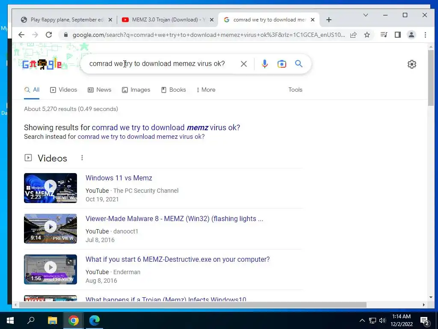Click the forward navigation arrow

(35, 35)
